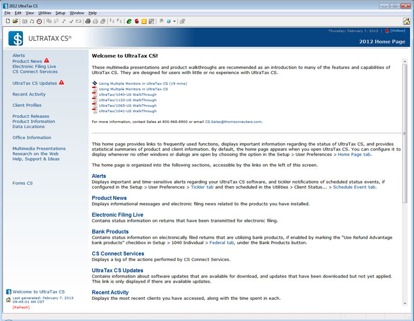Image resolution: width=414 pixels, height=321 pixels.
Task: Click the red Refresh link at bottom left
Action: click(x=21, y=308)
